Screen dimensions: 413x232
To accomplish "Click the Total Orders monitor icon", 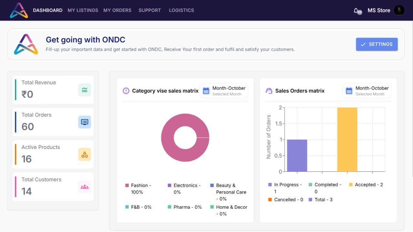I will coord(85,122).
